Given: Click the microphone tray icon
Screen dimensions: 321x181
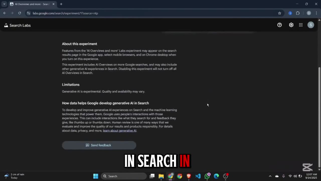Looking at the screenshot, I should tap(283, 176).
